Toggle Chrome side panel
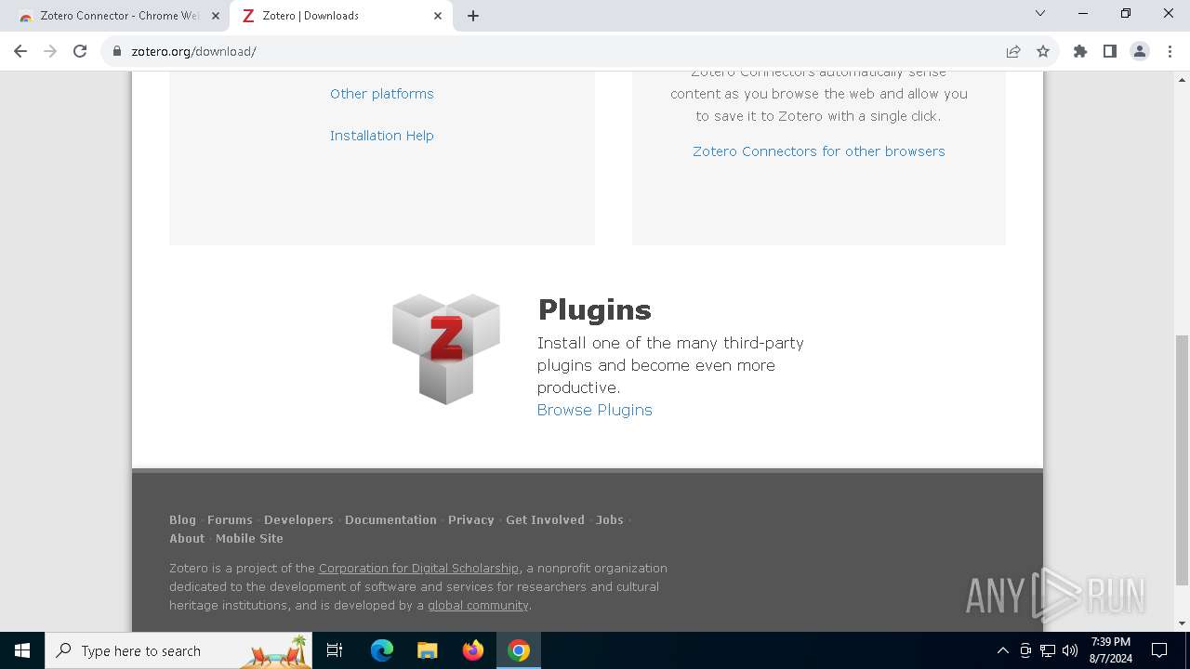Viewport: 1190px width, 669px height. 1110,51
